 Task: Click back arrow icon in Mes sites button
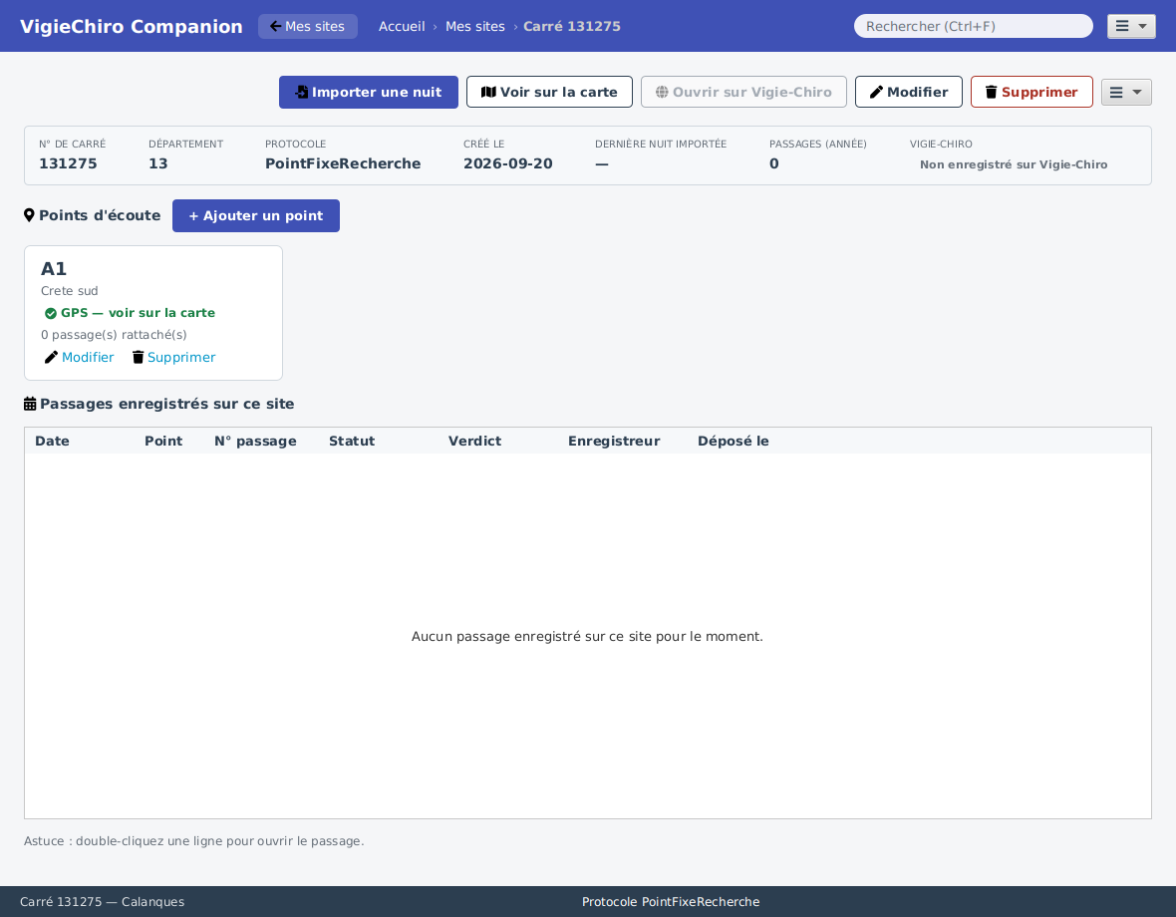tap(275, 26)
